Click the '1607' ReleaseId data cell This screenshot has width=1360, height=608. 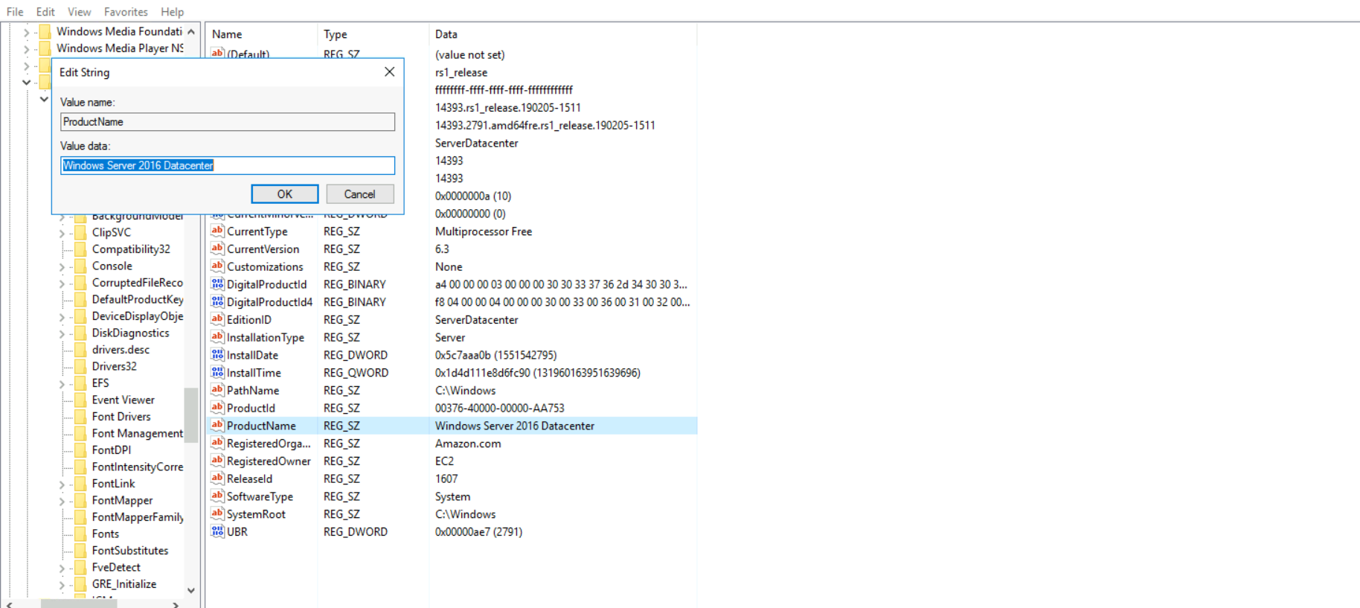[x=446, y=479]
